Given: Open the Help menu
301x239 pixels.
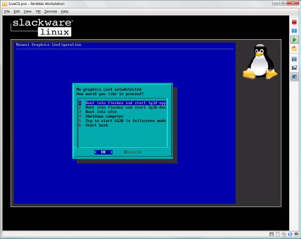Looking at the screenshot, I should click(64, 12).
